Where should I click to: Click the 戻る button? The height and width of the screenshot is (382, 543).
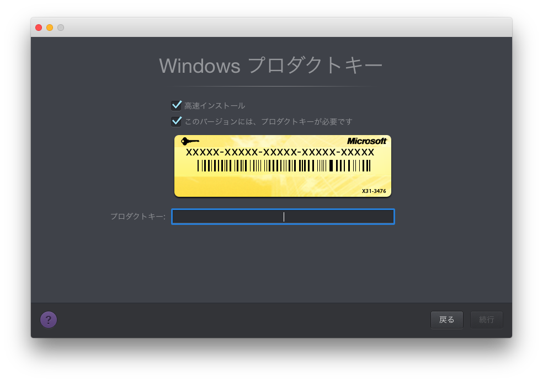point(447,320)
